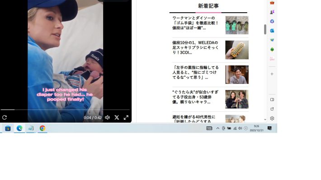Open the WELEDA foot brush article link
Viewport: 321px width, 180px height.
pyautogui.click(x=195, y=48)
